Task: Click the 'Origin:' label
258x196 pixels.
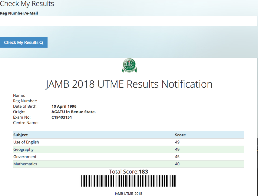Action: coord(19,112)
